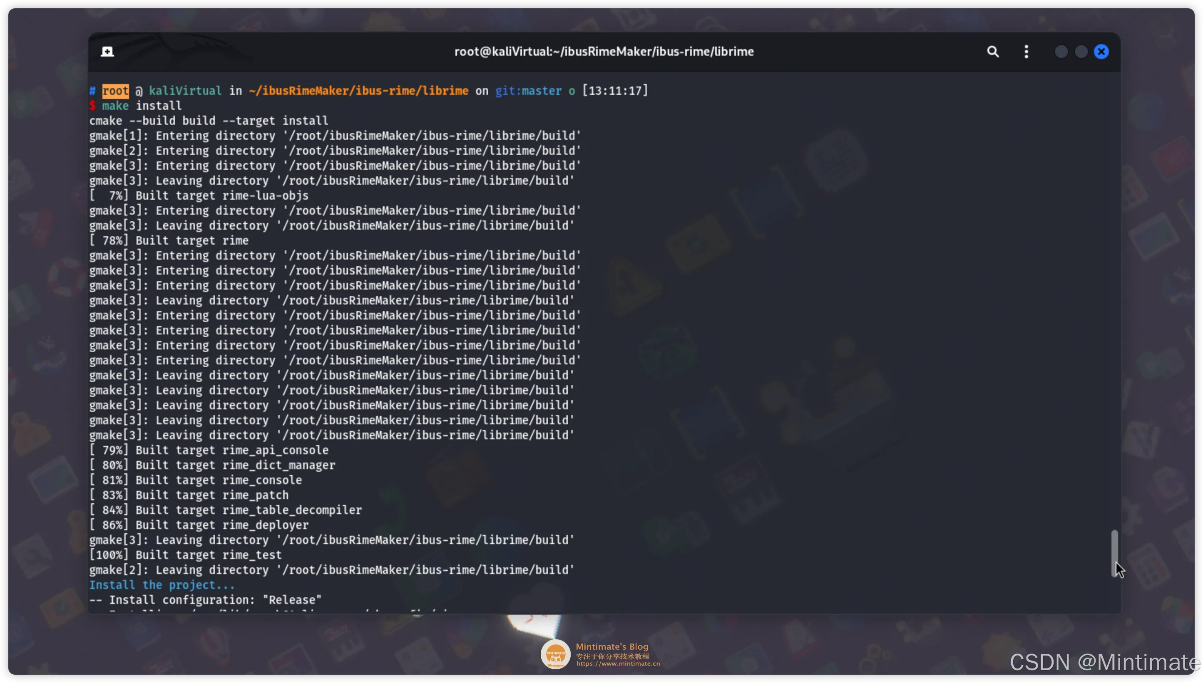Click the timestamp '[13:11:17]'
This screenshot has width=1203, height=683.
click(x=615, y=91)
